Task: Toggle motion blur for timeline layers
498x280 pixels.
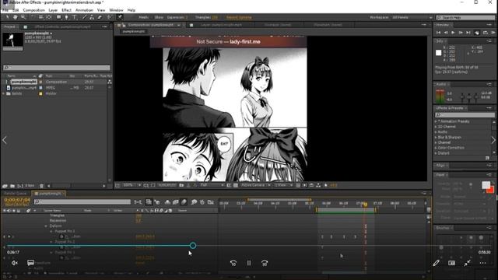Action: click(184, 202)
